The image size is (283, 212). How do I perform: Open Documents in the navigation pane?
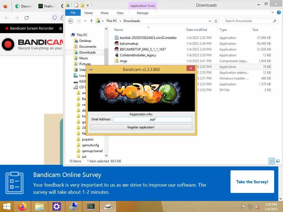click(88, 46)
